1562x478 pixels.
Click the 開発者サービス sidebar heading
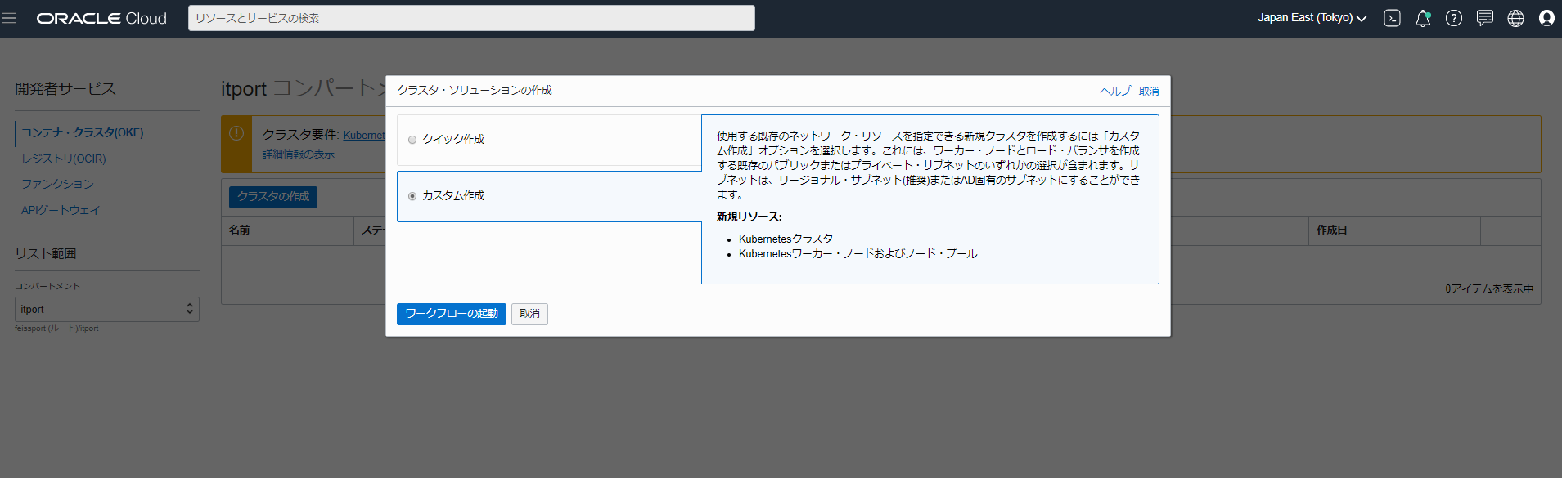pyautogui.click(x=65, y=88)
